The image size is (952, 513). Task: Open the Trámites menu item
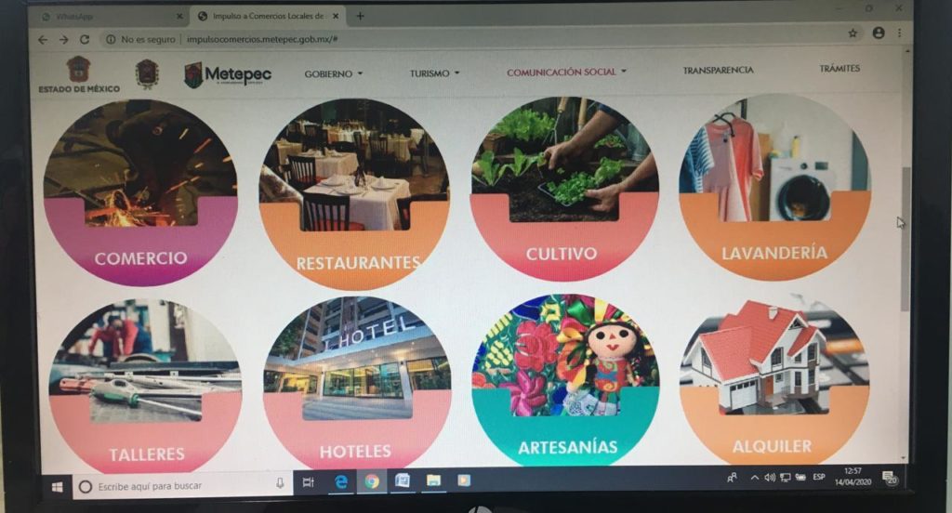point(840,69)
